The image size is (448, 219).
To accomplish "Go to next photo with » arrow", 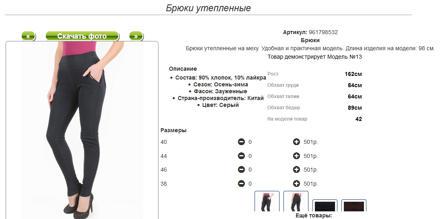I will click(x=136, y=36).
